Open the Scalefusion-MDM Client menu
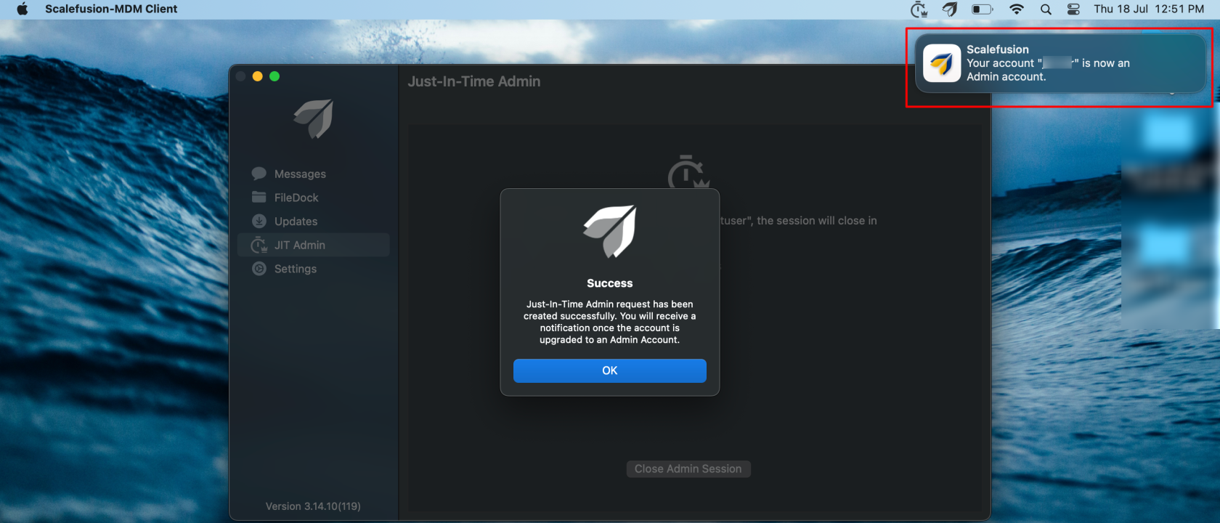 coord(111,9)
